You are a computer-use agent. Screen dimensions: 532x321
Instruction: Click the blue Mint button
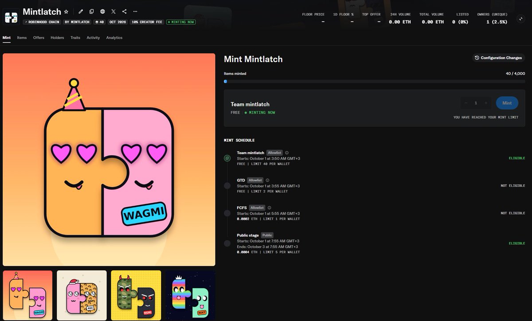(507, 103)
